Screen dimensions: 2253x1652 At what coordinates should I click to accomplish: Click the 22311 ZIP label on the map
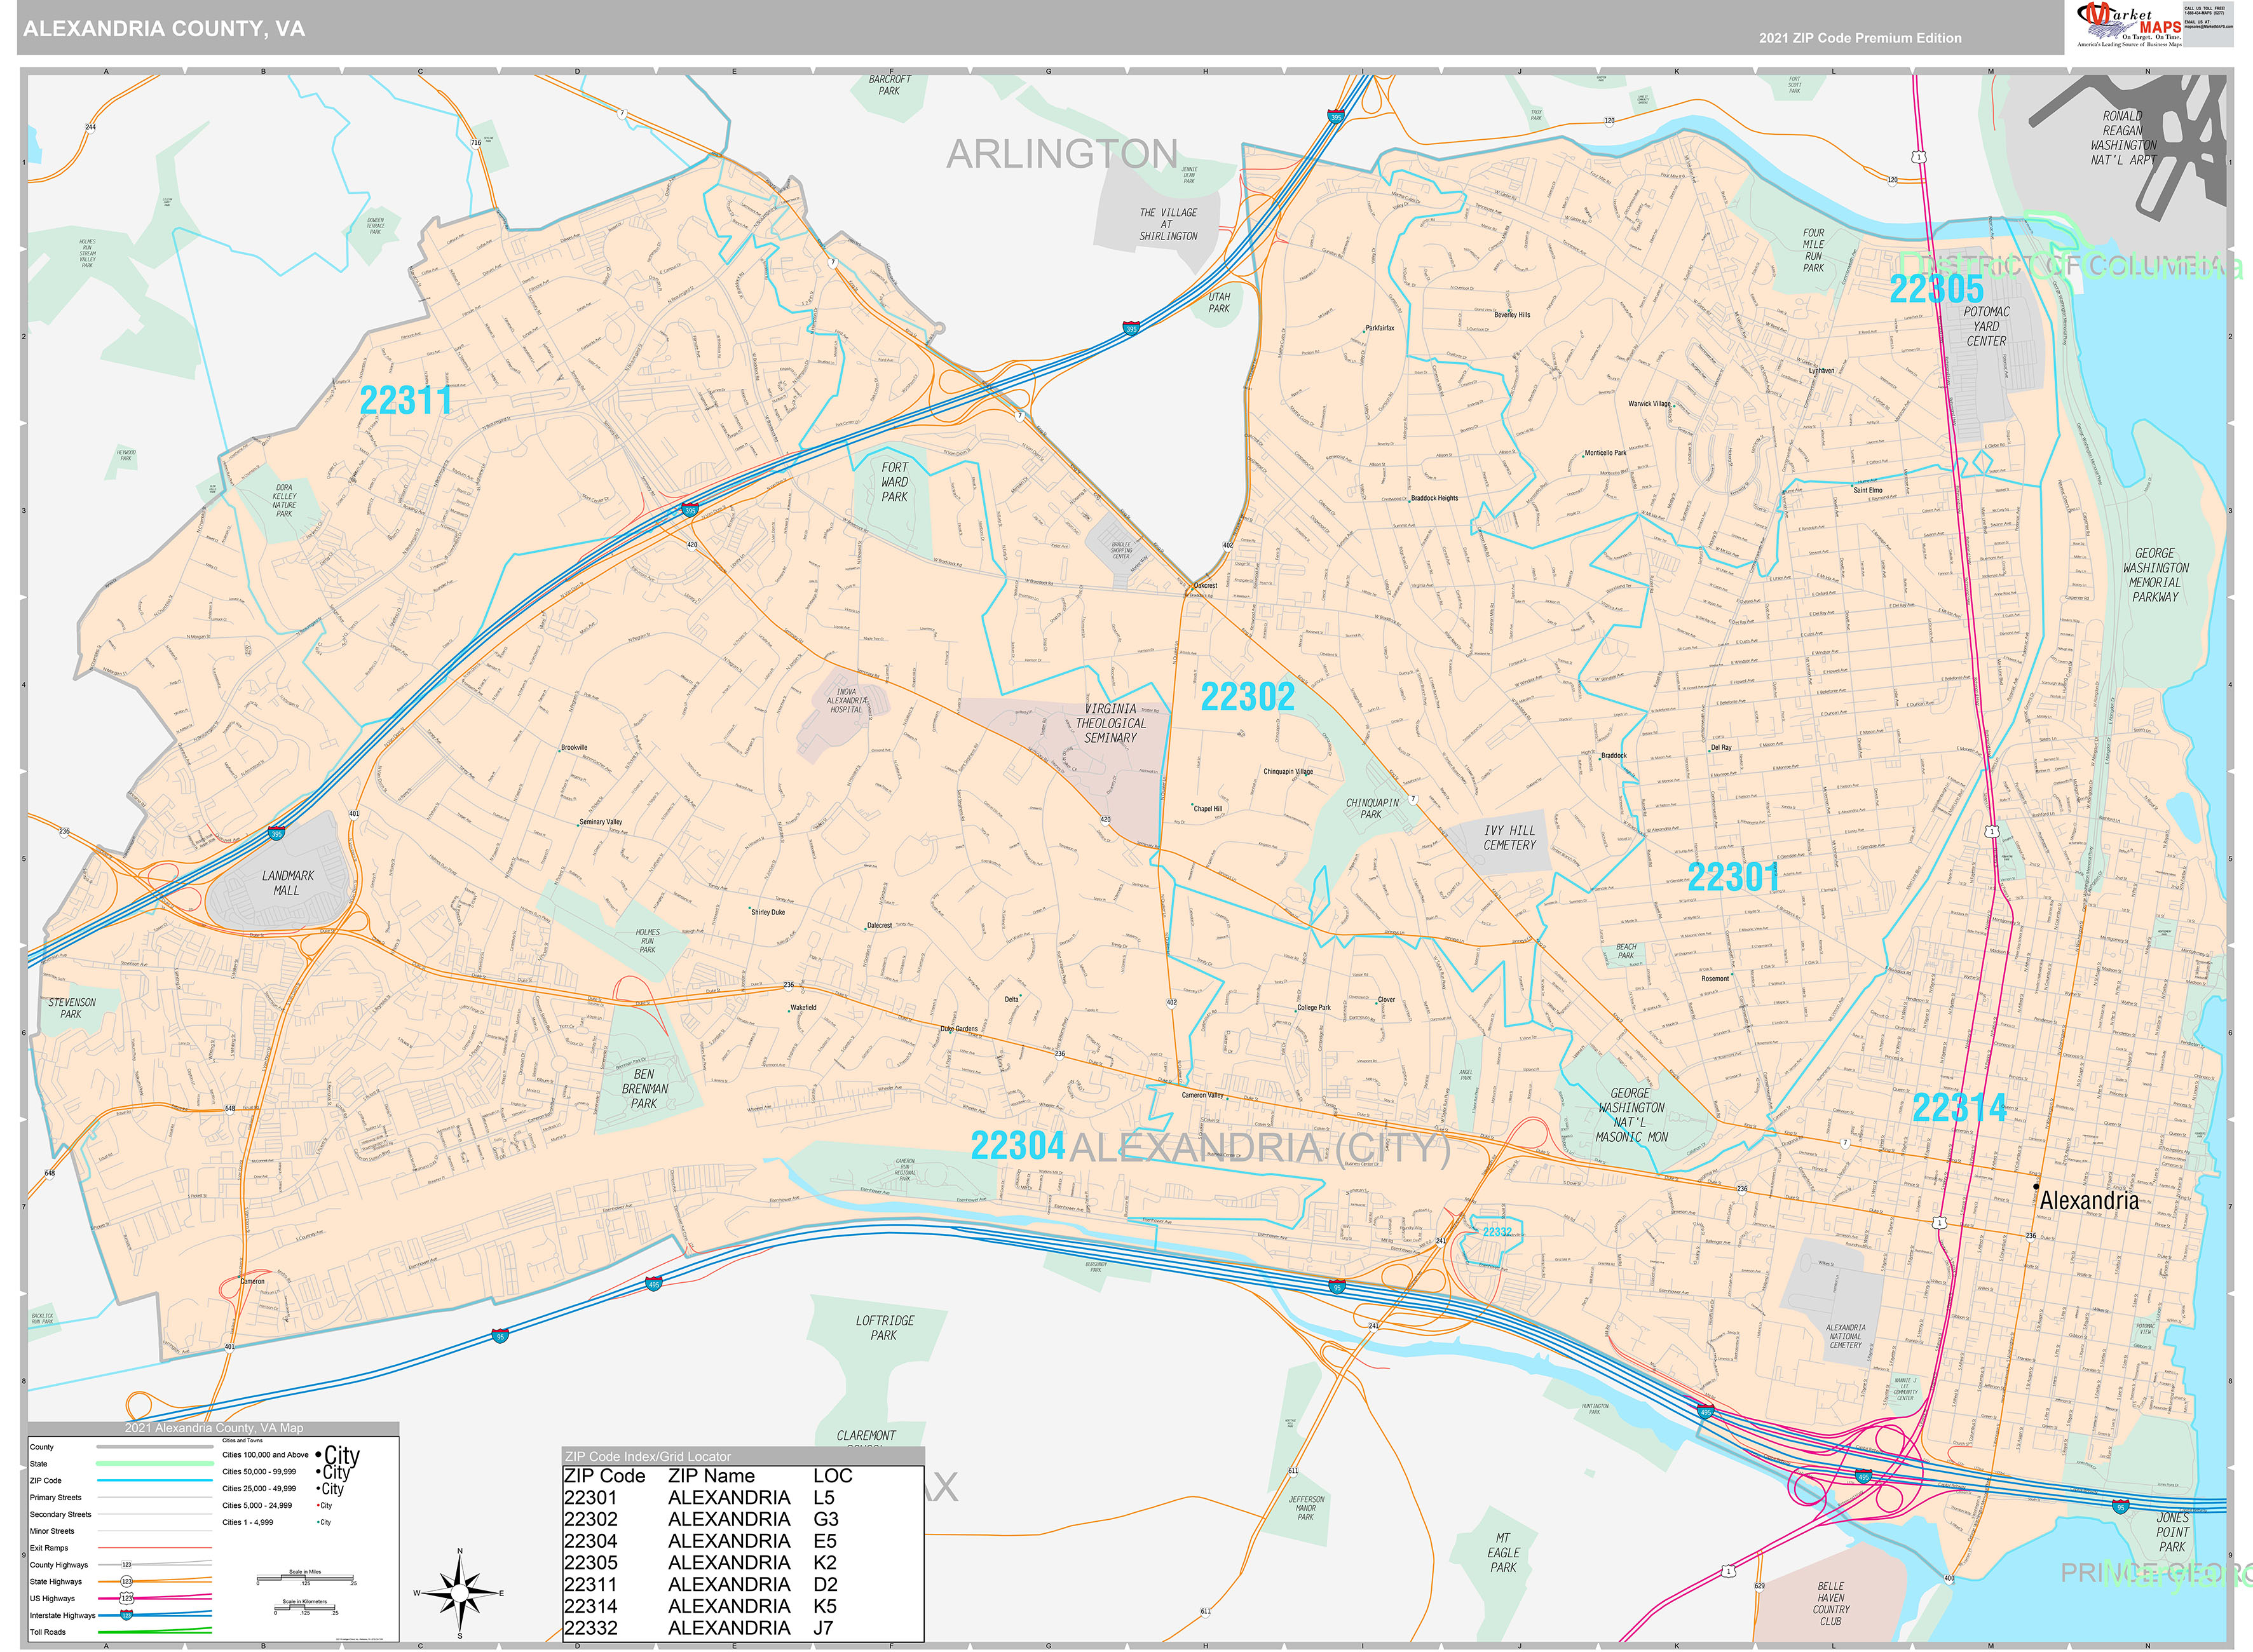pos(405,401)
